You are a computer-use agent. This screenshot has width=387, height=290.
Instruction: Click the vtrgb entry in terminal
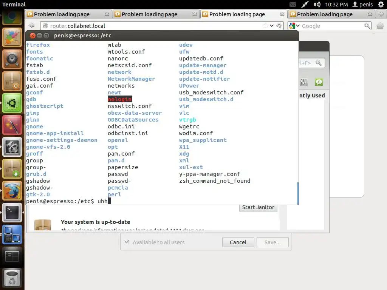click(x=187, y=120)
